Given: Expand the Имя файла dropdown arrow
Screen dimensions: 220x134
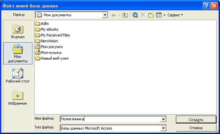Looking at the screenshot, I should (x=163, y=119).
